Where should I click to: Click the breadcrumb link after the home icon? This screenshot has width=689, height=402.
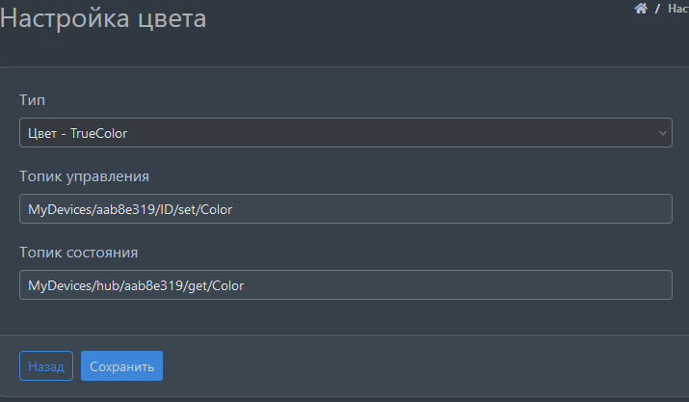[x=676, y=8]
